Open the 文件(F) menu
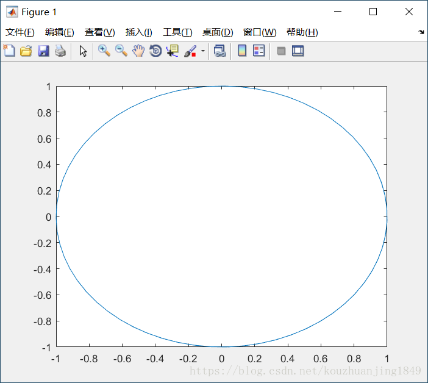This screenshot has width=428, height=383. pyautogui.click(x=20, y=32)
